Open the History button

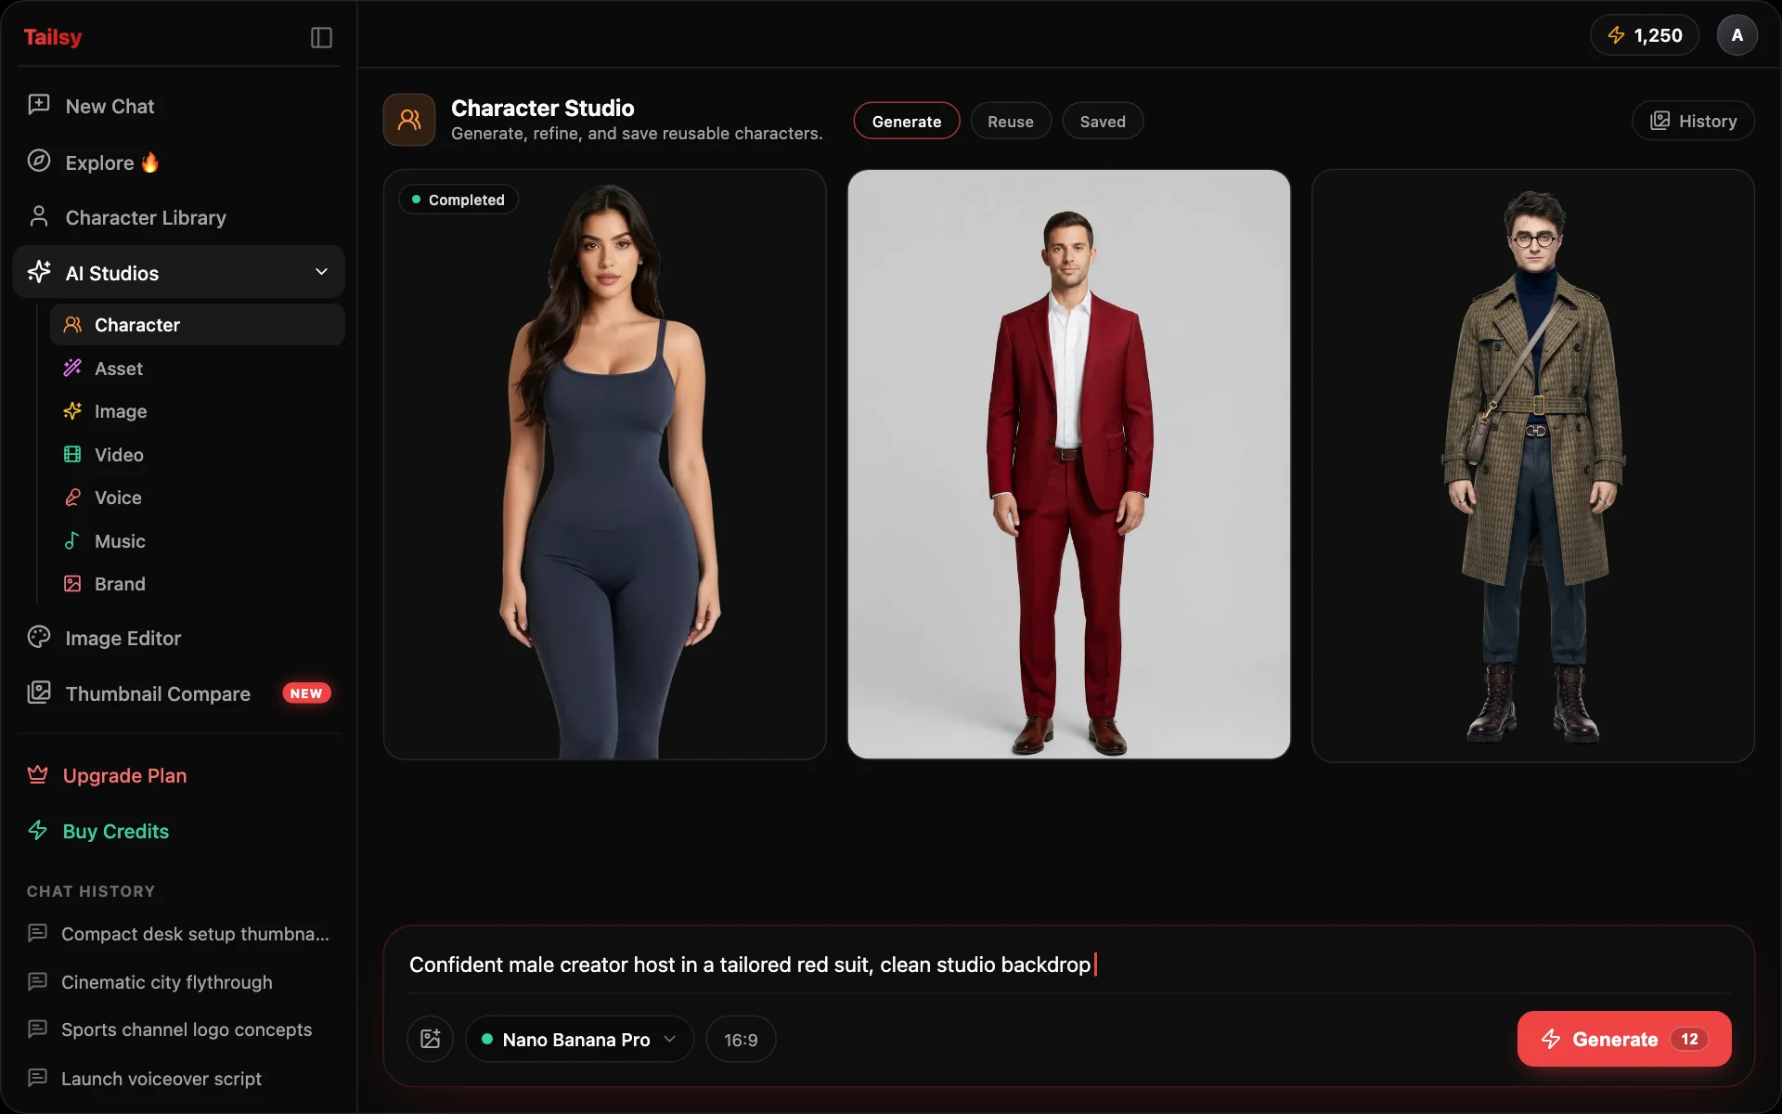click(x=1693, y=121)
